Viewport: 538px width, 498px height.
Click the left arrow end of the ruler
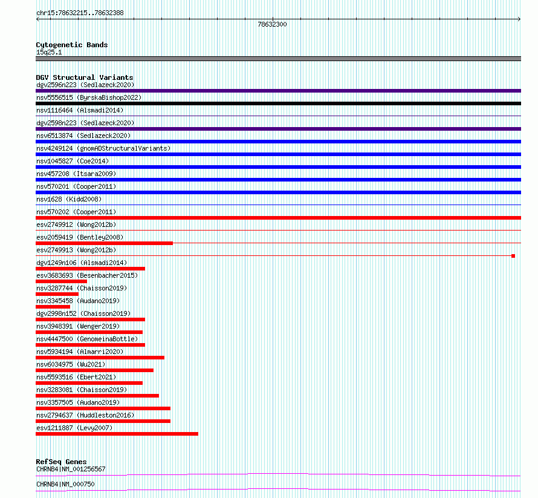[37, 19]
